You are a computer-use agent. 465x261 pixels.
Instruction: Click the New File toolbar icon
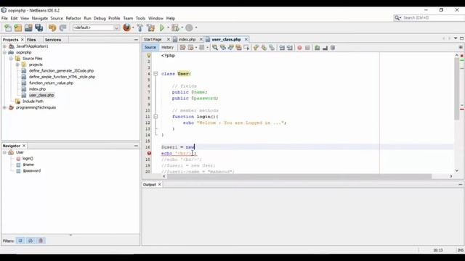click(8, 28)
